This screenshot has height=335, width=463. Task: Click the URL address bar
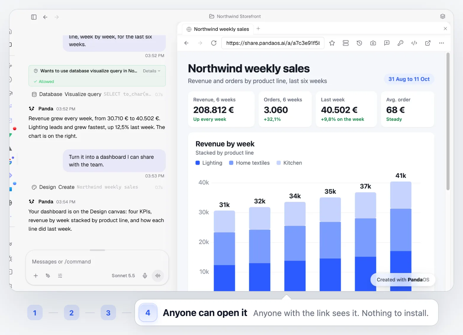click(x=273, y=43)
